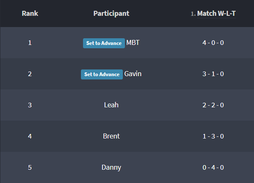Select participant Danny
254x183 pixels.
click(x=111, y=167)
